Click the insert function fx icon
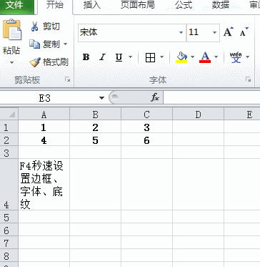Viewport: 260px width, 267px height. (155, 97)
